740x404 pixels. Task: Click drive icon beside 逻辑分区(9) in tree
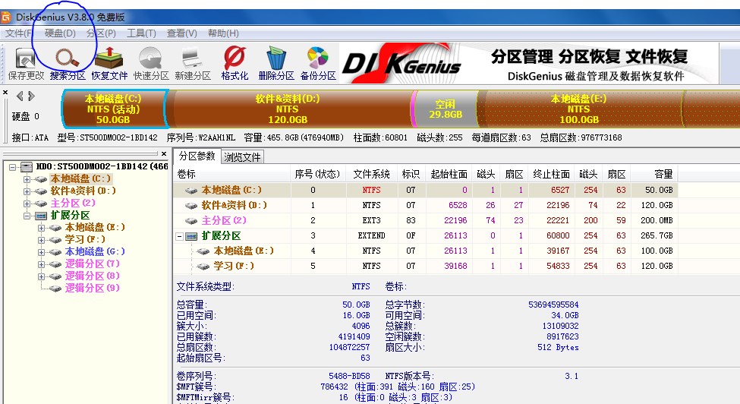pyautogui.click(x=55, y=289)
